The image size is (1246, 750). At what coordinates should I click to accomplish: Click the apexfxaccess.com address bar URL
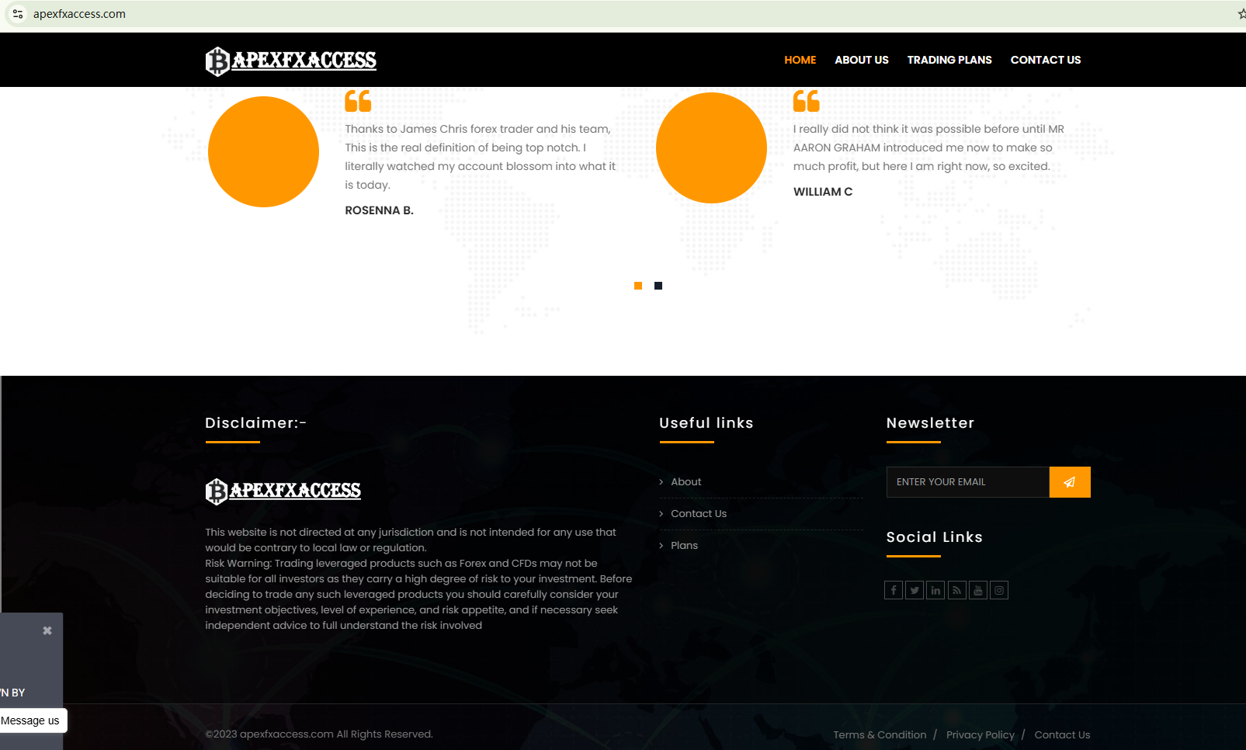point(79,14)
